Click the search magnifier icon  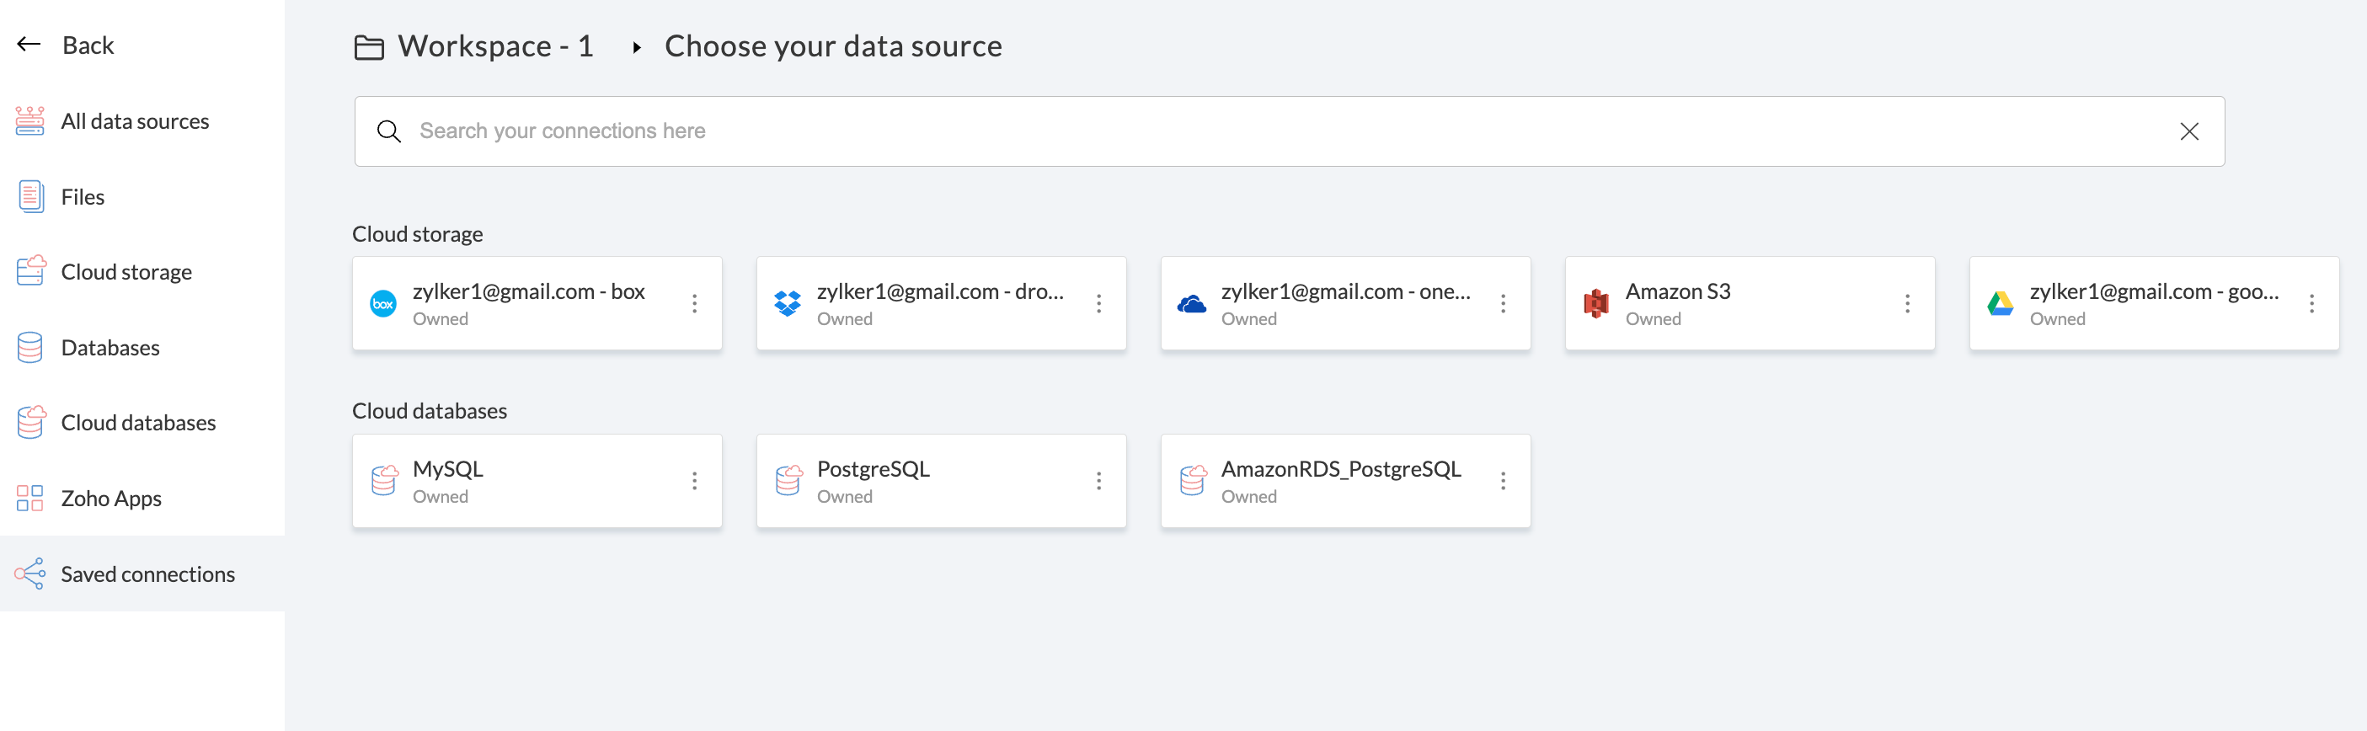[x=388, y=131]
